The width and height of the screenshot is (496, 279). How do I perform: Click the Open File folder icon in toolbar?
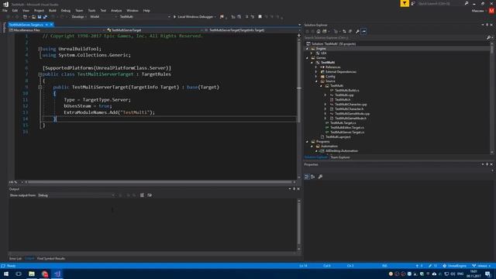tap(33, 17)
